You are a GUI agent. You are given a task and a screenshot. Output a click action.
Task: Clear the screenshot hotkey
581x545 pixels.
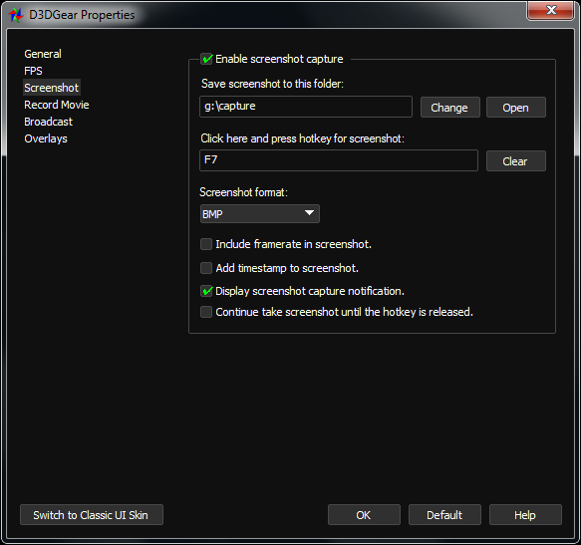tap(516, 161)
